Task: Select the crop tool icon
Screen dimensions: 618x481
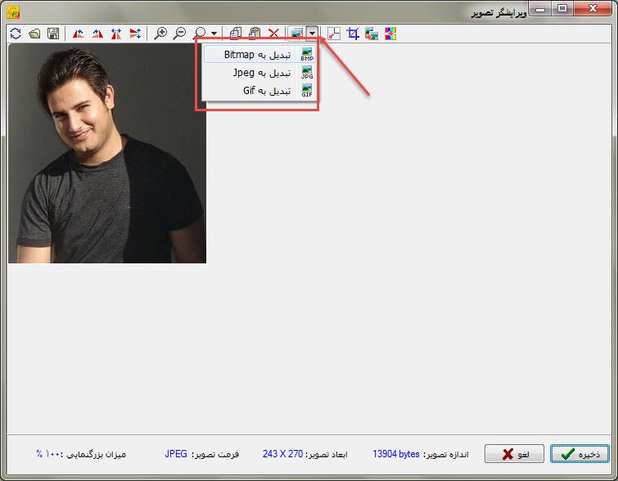Action: pos(354,34)
